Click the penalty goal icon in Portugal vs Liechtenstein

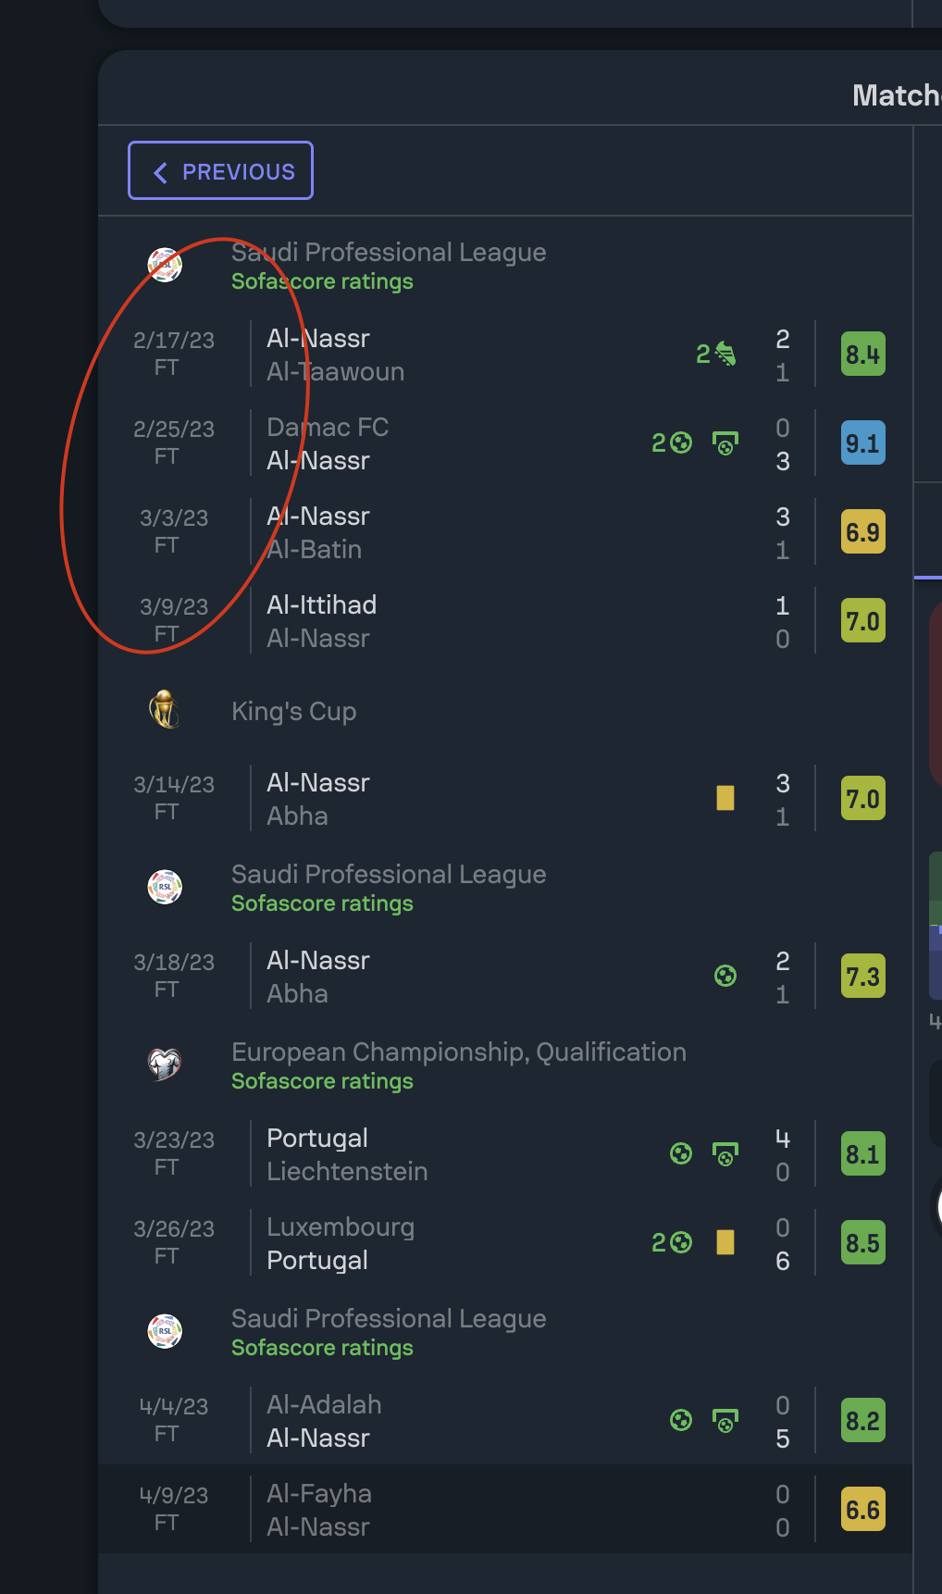point(727,1153)
